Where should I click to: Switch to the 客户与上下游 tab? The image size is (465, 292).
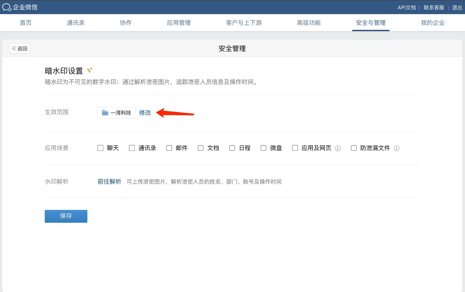point(244,23)
